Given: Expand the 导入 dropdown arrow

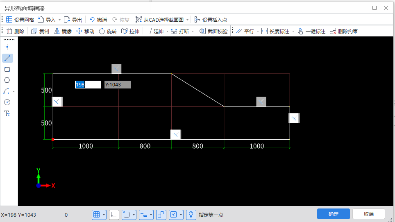Looking at the screenshot, I should tap(59, 20).
